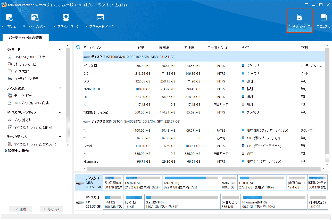
Task: Select ディスクコピー under ディスク変換
Action: pyautogui.click(x=20, y=96)
